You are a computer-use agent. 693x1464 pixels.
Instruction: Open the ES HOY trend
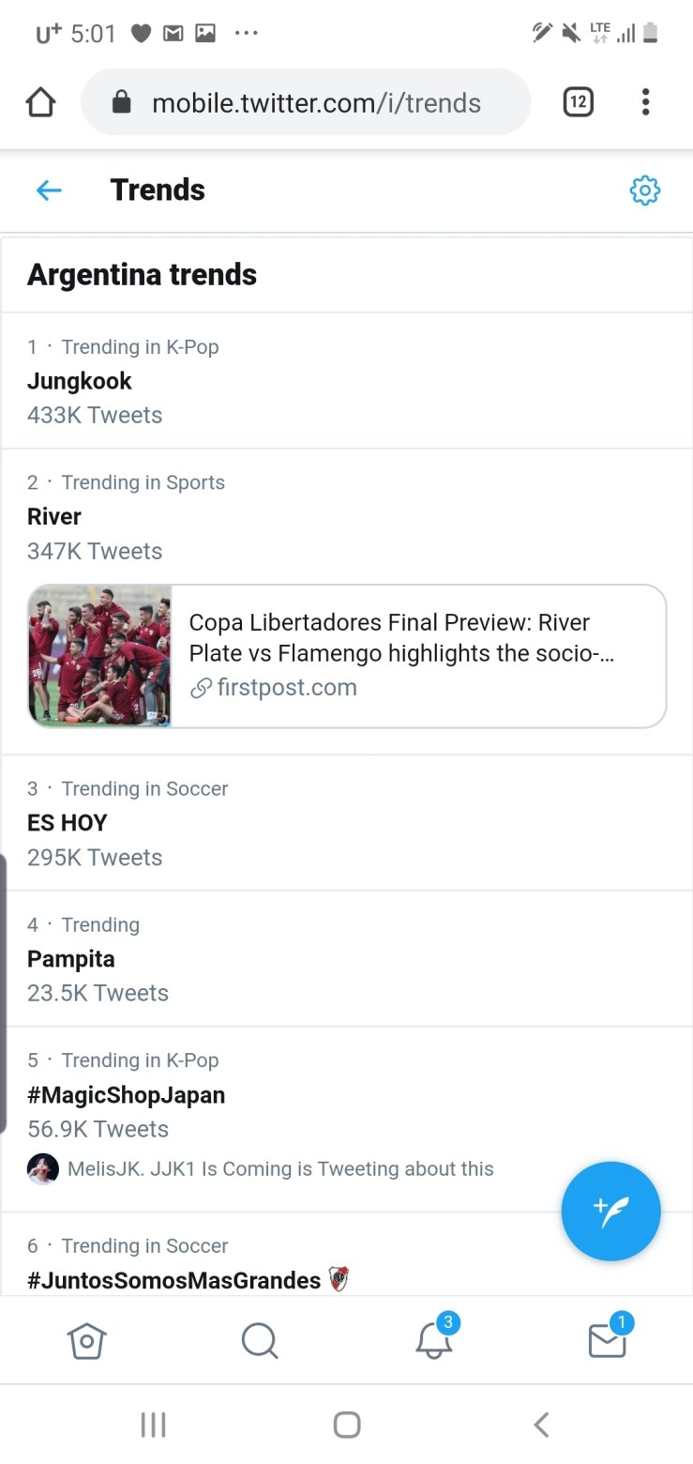coord(68,823)
